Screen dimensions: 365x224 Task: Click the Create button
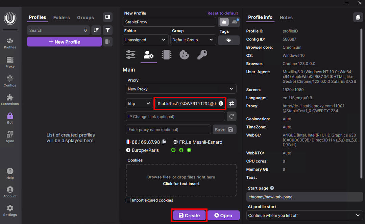(189, 215)
